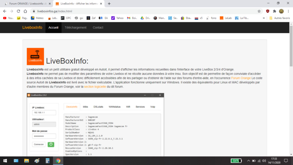Open the Pag.. bookmark
Image resolution: width=293 pixels, height=165 pixels.
click(22, 18)
